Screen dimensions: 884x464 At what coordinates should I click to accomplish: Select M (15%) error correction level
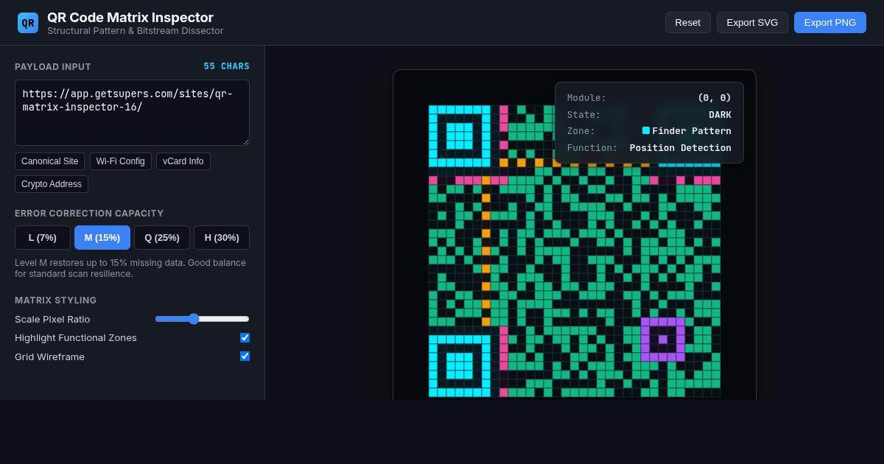pyautogui.click(x=102, y=237)
